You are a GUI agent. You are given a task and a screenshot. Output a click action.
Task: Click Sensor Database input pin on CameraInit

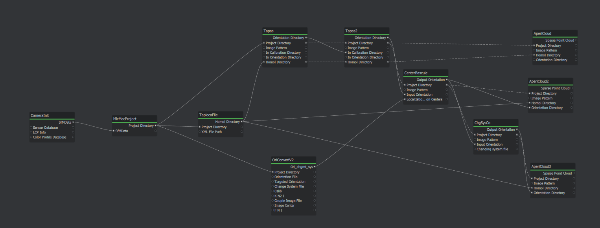pos(31,128)
